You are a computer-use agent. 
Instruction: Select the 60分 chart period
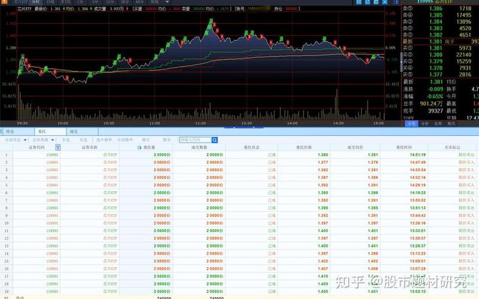click(140, 2)
